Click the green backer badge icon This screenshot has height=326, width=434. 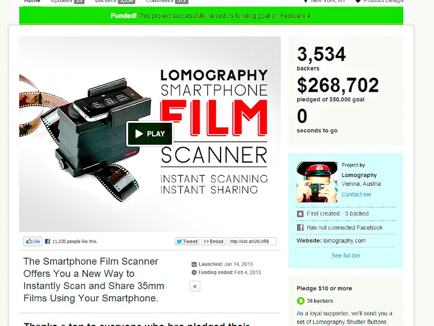point(301,301)
